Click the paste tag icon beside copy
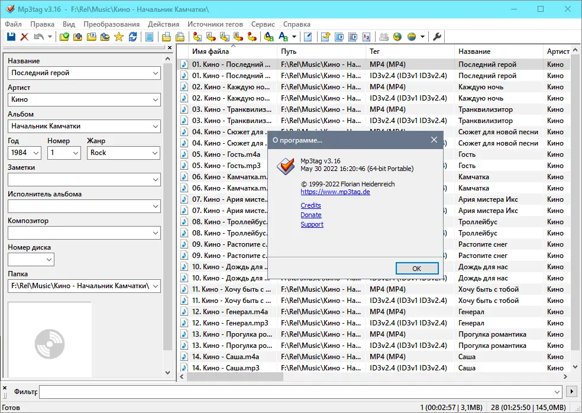Viewport: 582px width, 413px height. tap(180, 37)
